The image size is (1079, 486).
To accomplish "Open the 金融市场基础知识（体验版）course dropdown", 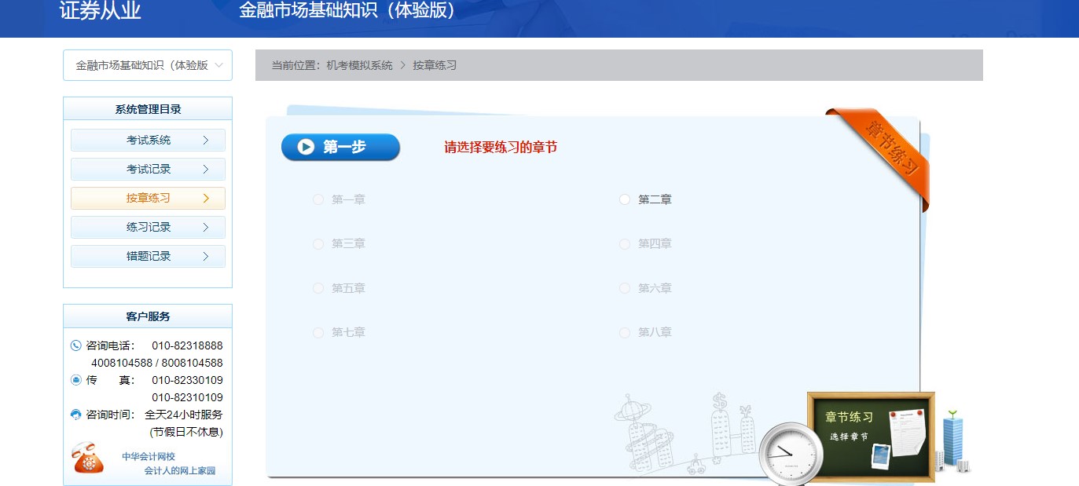I will pos(148,65).
